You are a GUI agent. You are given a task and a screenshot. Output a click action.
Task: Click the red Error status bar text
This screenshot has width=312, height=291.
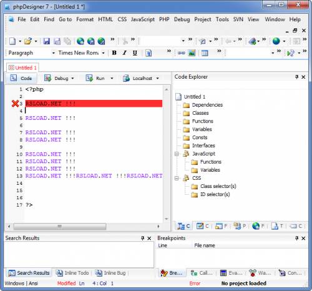point(195,284)
